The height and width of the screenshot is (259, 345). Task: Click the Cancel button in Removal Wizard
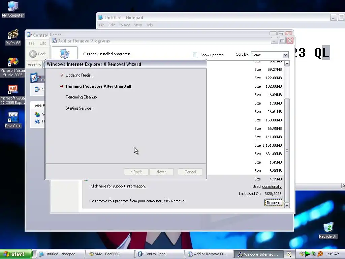tap(190, 172)
